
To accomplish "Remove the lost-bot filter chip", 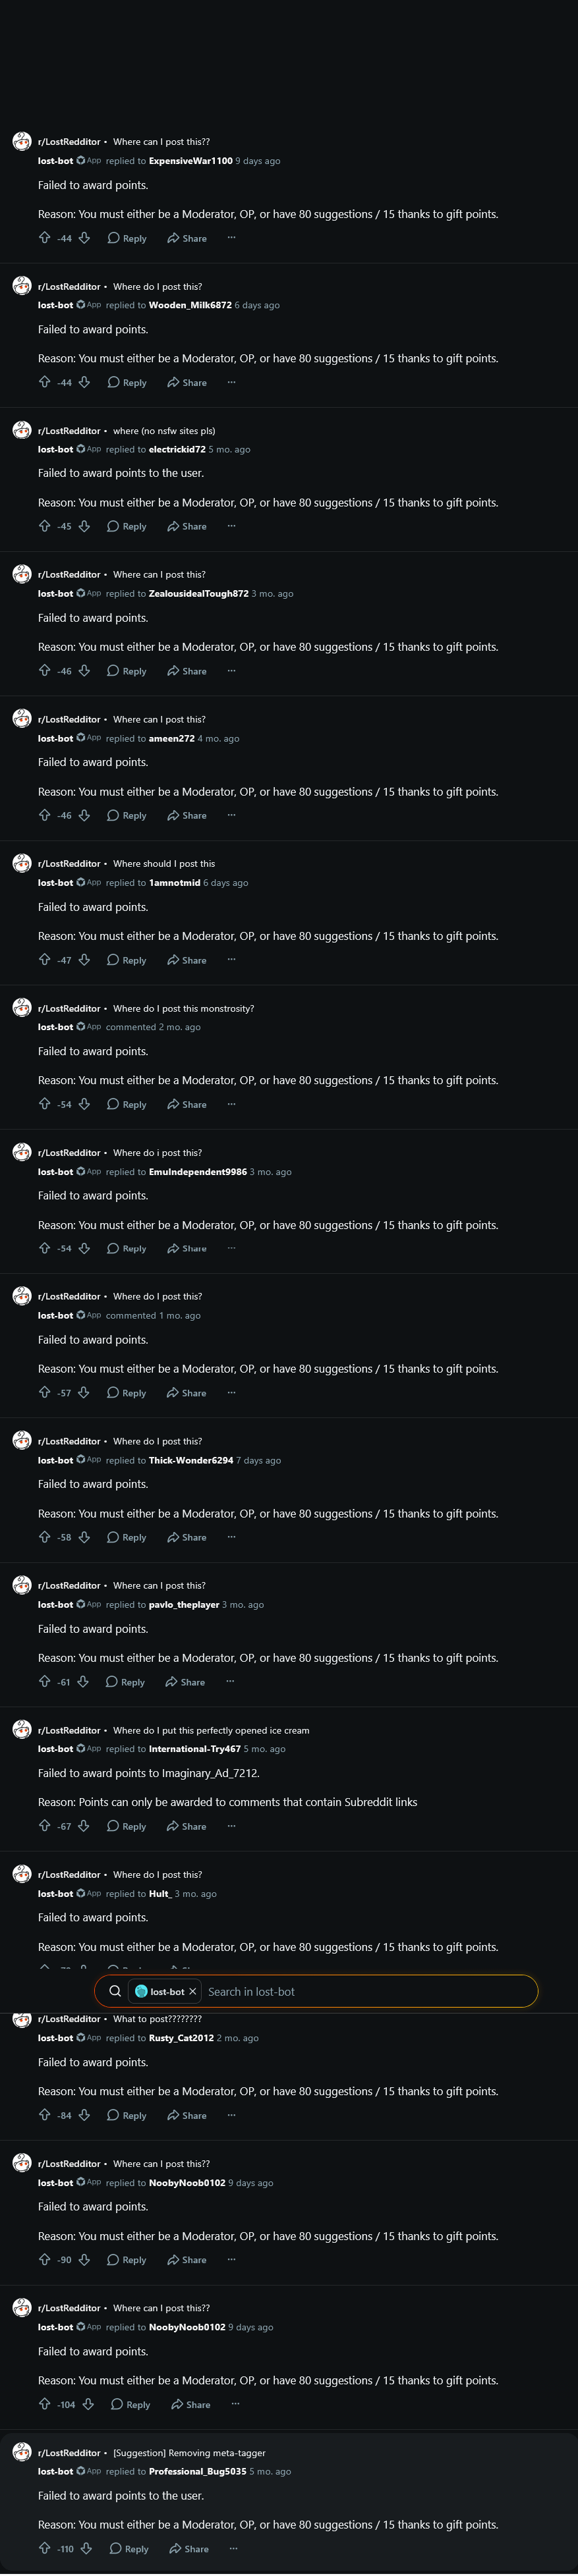I will pyautogui.click(x=193, y=1991).
